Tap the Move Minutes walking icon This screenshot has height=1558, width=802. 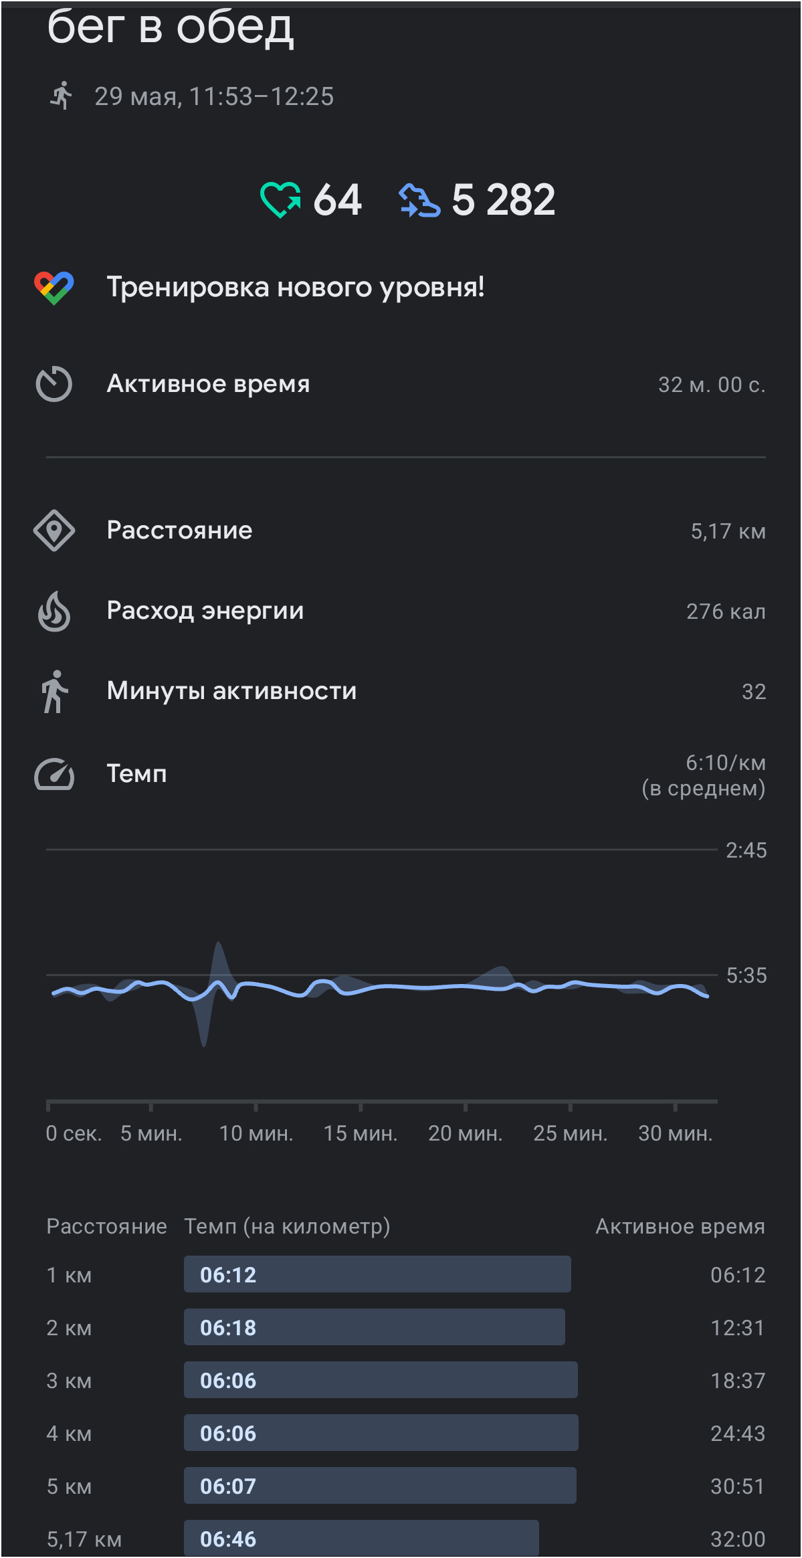click(x=54, y=692)
